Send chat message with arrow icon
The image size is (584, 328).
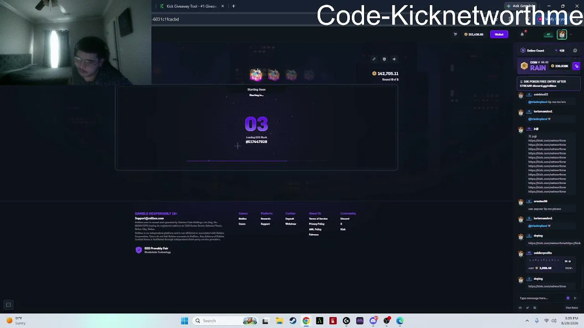coord(575,298)
